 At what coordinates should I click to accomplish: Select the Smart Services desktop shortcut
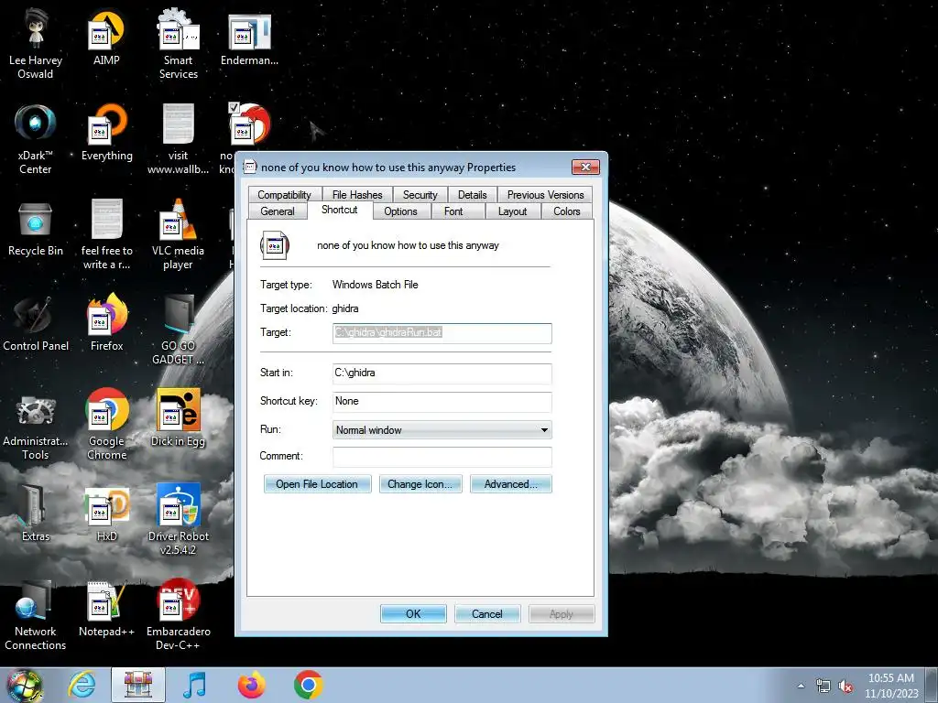[x=178, y=43]
